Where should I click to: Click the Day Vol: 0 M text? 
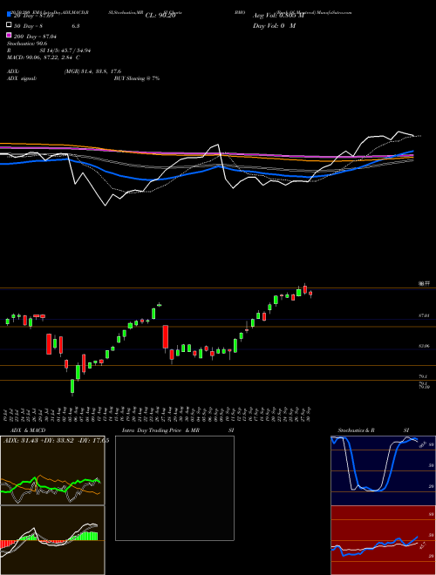click(274, 25)
